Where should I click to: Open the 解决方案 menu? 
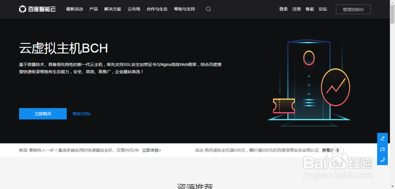click(x=113, y=9)
